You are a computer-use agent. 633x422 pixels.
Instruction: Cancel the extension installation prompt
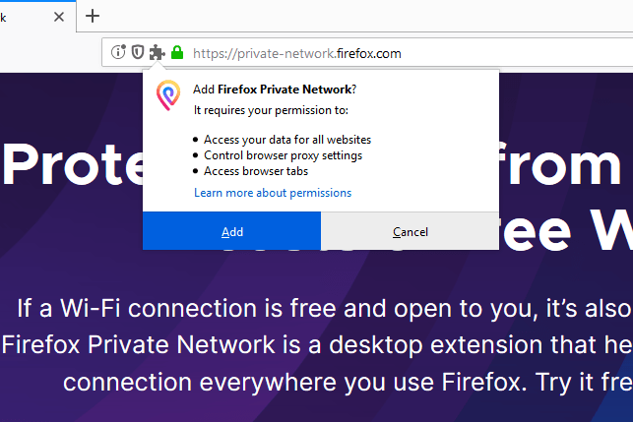pos(410,231)
